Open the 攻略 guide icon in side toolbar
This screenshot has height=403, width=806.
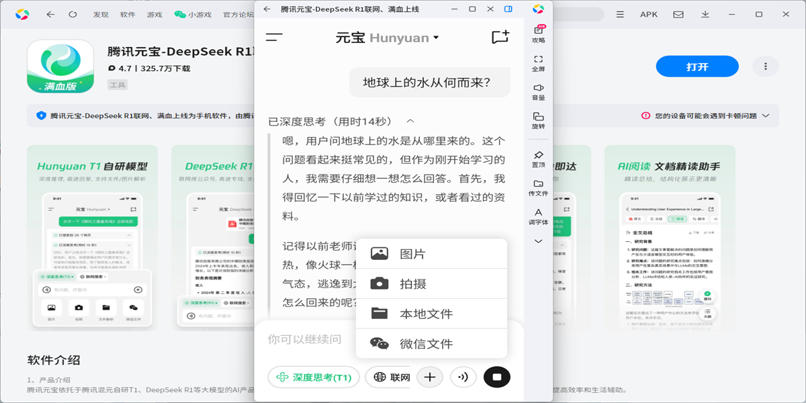pyautogui.click(x=539, y=34)
